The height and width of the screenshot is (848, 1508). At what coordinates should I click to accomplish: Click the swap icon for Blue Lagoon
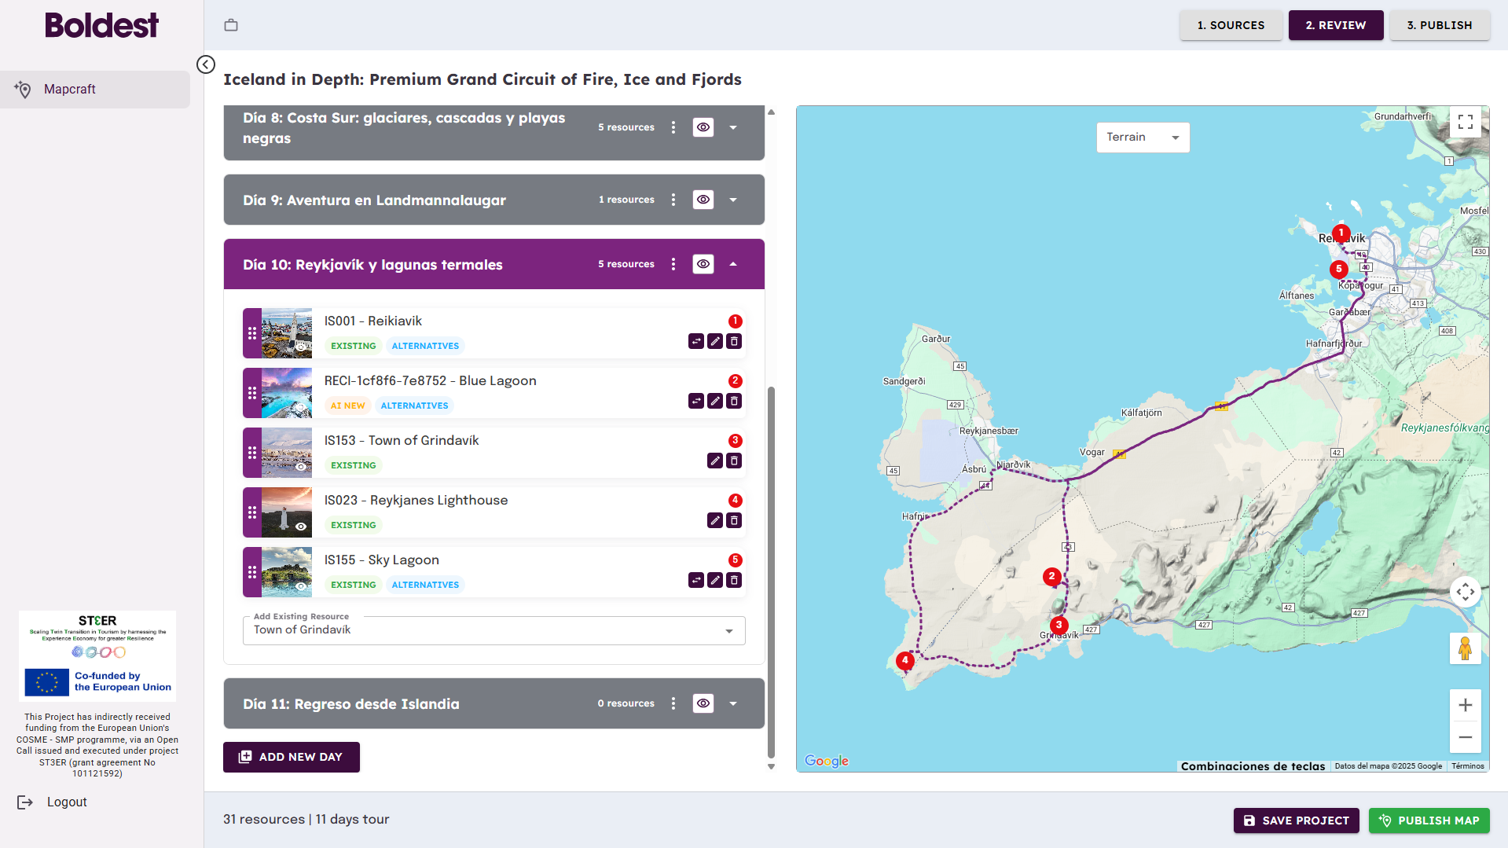696,401
